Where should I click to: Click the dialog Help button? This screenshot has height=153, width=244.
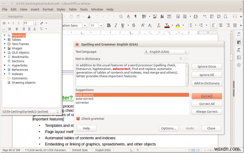coord(86,128)
